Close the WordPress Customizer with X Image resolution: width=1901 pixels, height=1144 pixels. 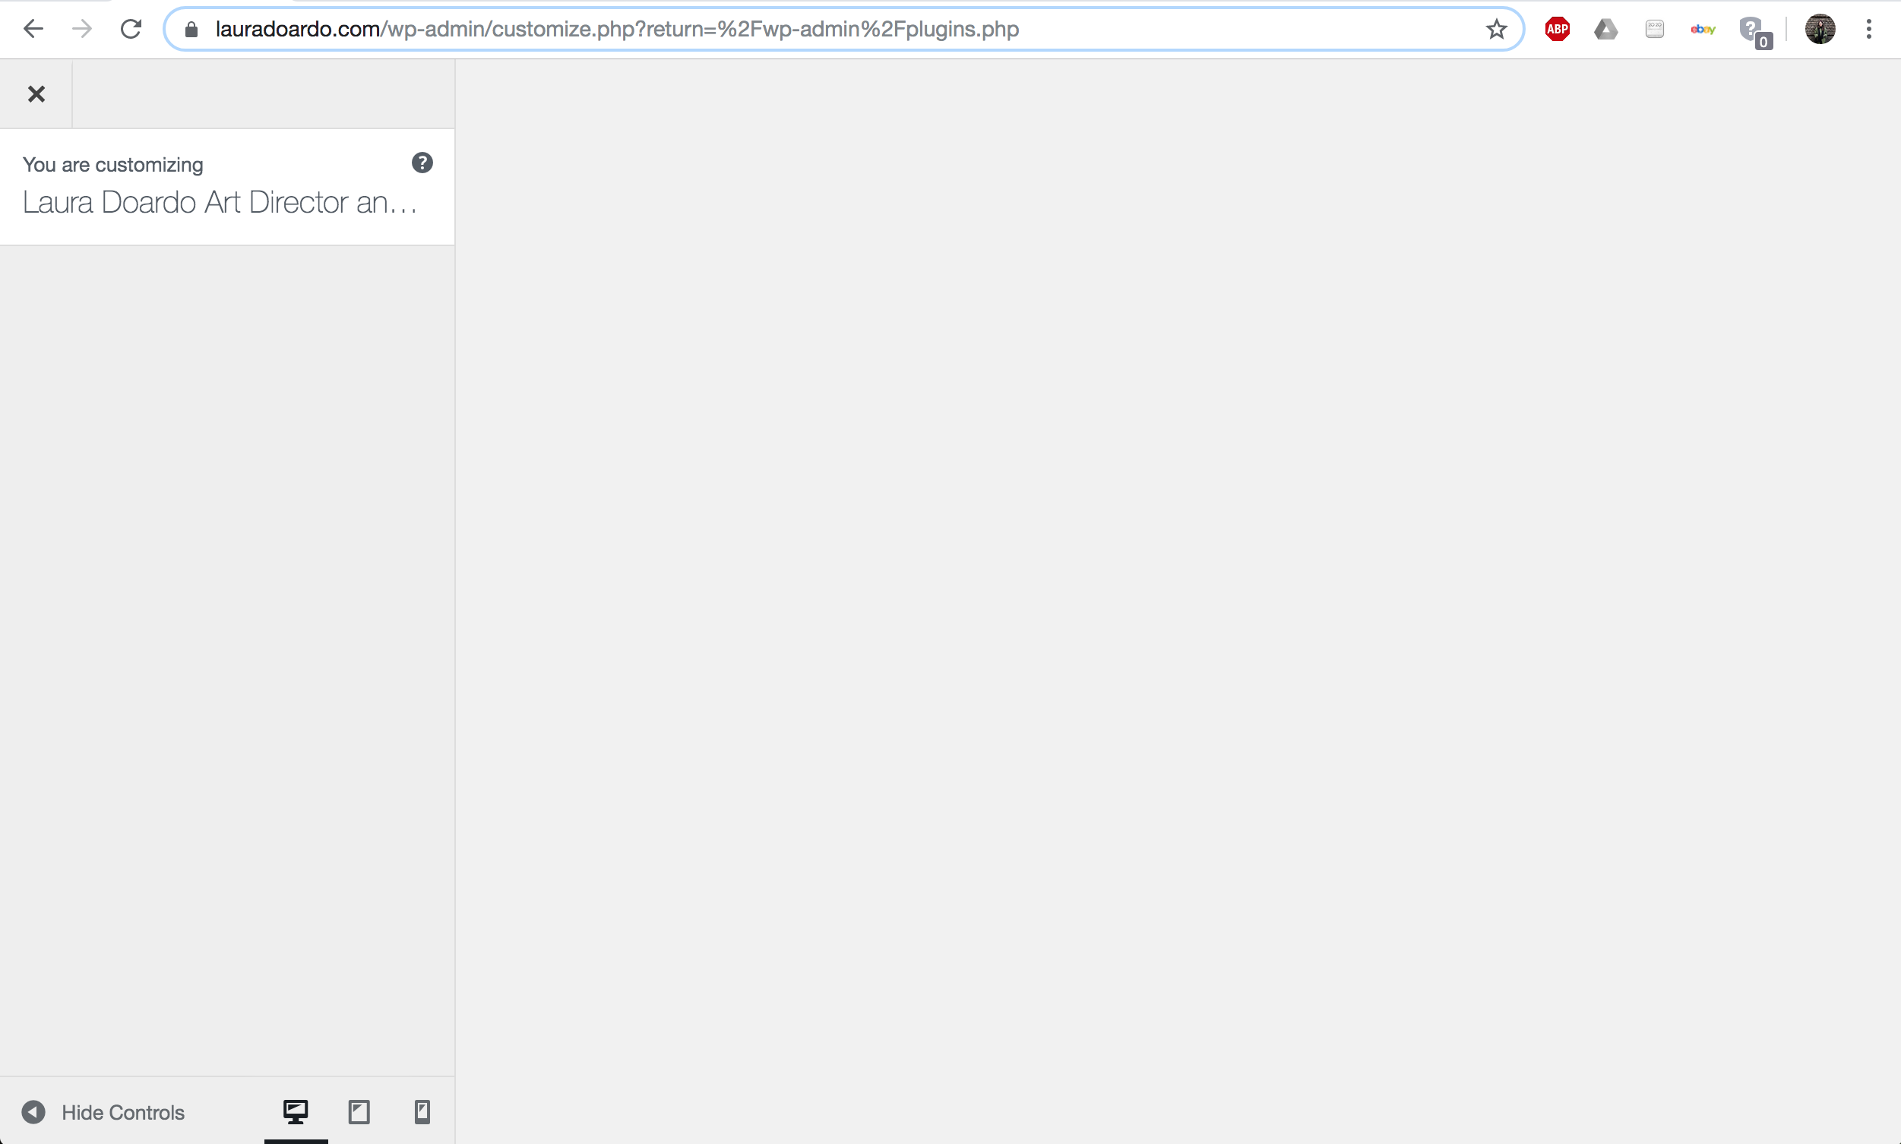click(36, 94)
